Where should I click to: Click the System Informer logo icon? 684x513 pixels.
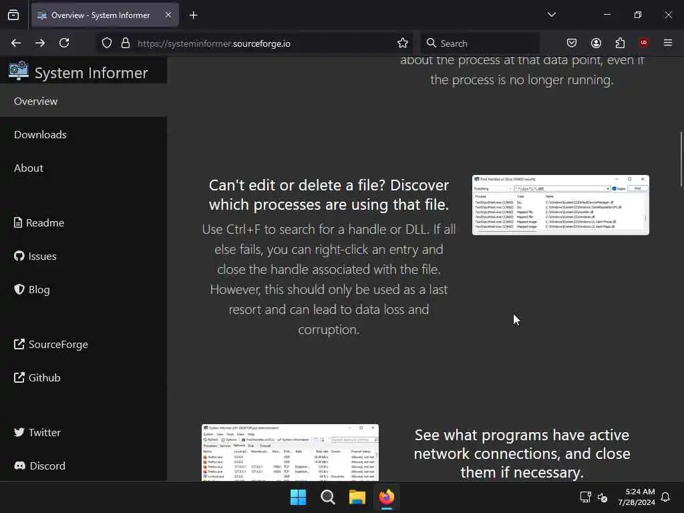(x=18, y=70)
